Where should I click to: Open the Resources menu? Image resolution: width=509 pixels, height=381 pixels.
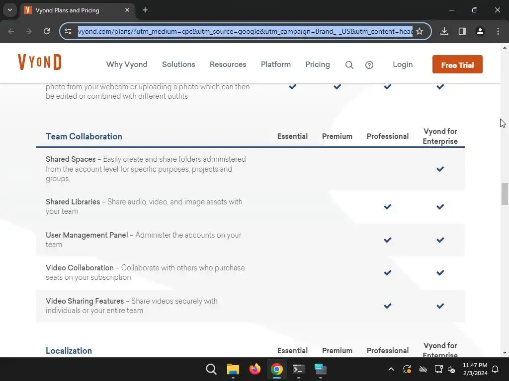pyautogui.click(x=228, y=64)
